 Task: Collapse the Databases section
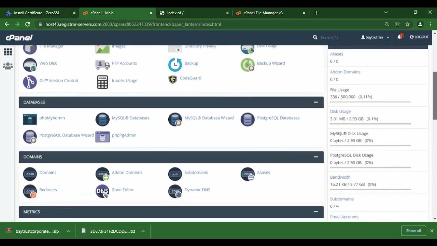tap(316, 102)
